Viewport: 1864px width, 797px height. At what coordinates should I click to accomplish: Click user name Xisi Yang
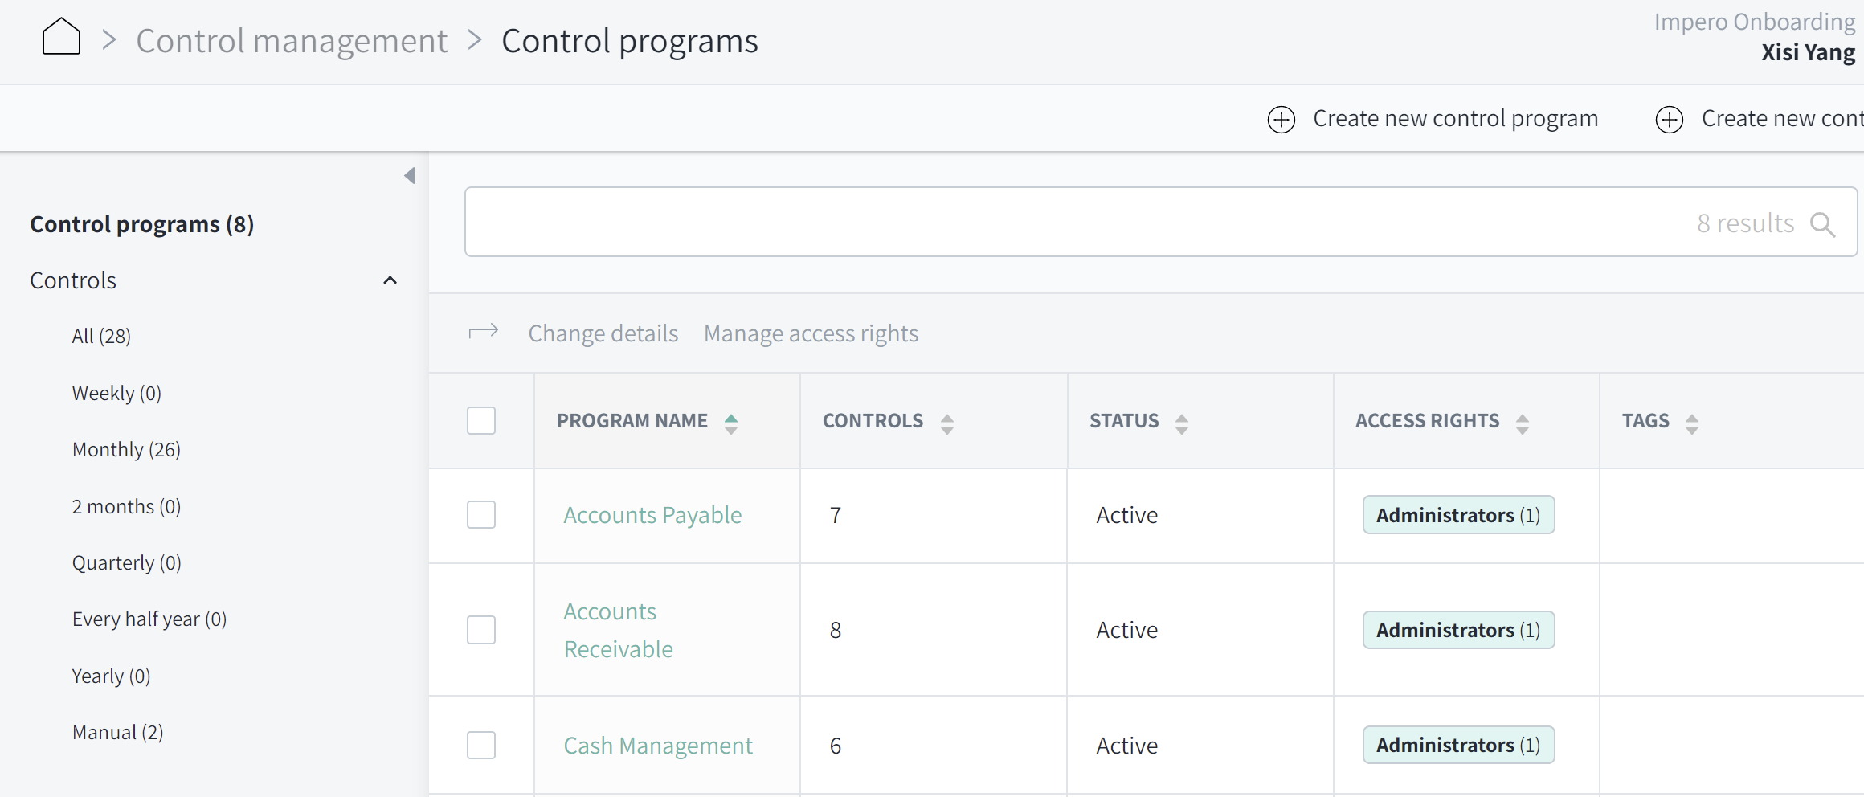(1808, 52)
